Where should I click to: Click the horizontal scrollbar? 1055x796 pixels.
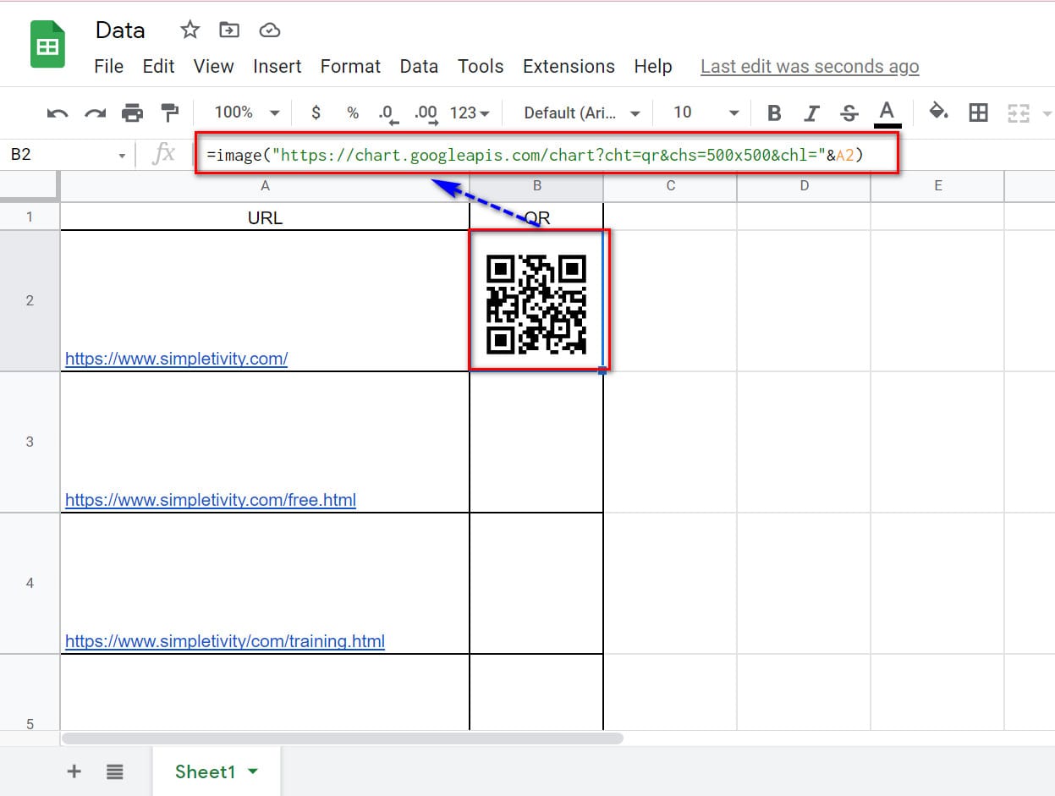[343, 738]
